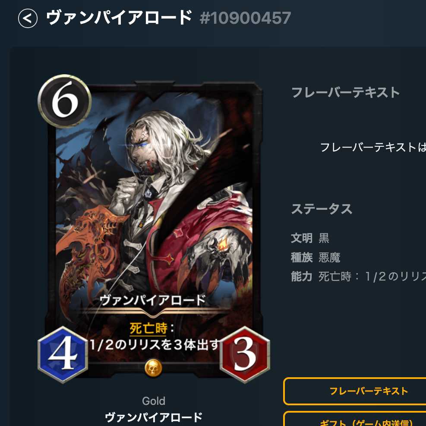Click the gold skull rarity emblem

click(153, 368)
